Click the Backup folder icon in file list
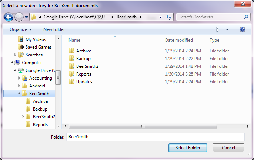This screenshot has width=254, height=160. click(x=71, y=58)
